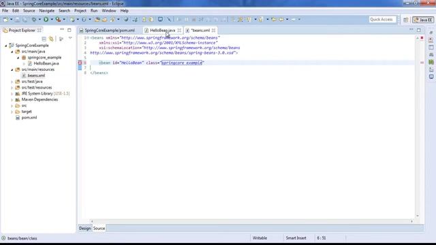
Task: Collapse the SpringCoreExample project node
Action: [x=6, y=46]
